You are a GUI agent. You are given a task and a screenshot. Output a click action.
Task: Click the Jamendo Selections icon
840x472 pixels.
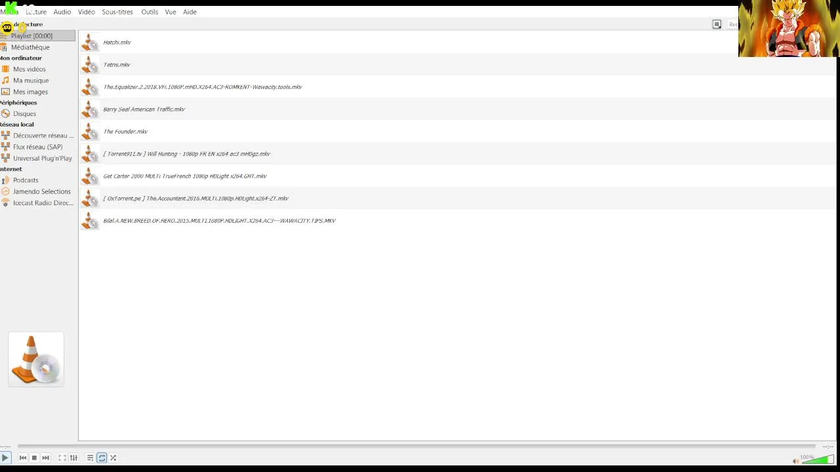(5, 191)
